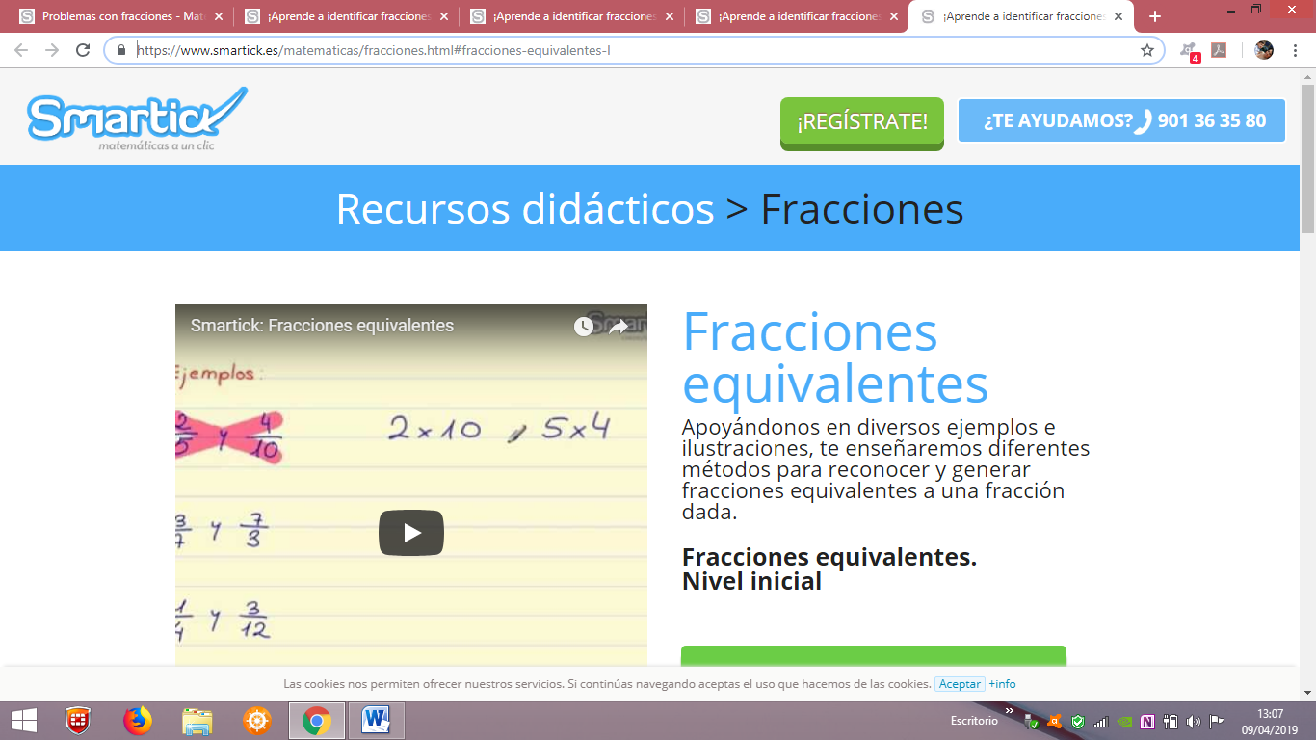Click Chrome icon in the taskbar
Image resolution: width=1316 pixels, height=740 pixels.
(316, 721)
